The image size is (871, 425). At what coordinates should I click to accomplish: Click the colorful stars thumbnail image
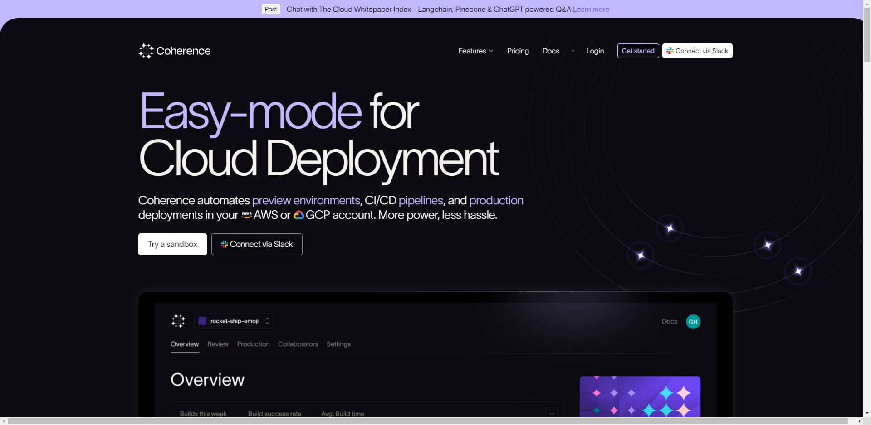tap(640, 396)
